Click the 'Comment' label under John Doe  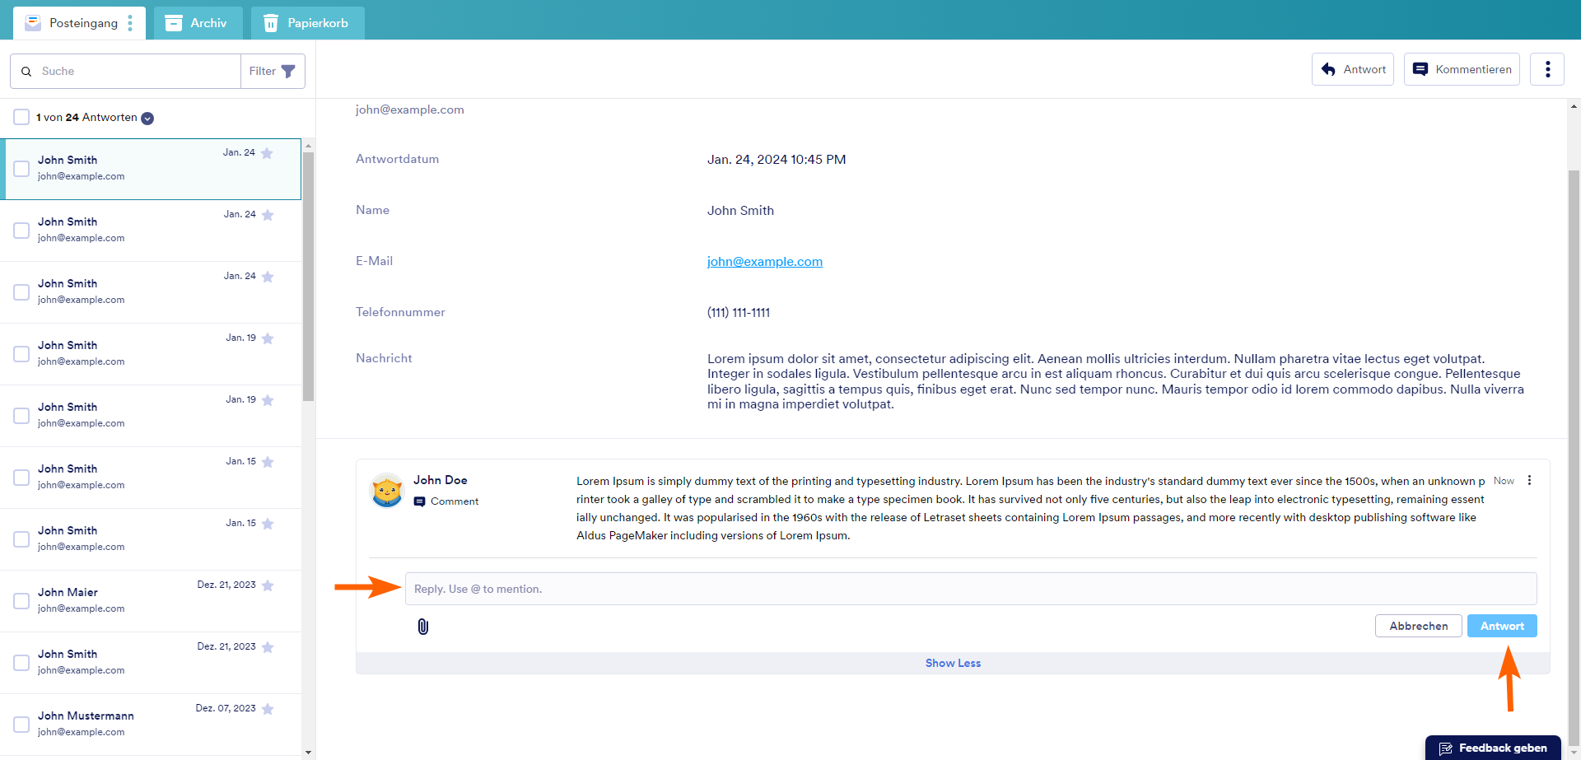pyautogui.click(x=455, y=501)
